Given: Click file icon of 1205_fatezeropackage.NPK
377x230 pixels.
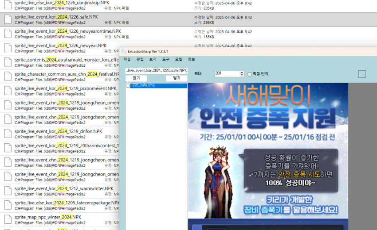Looking at the screenshot, I should pos(8,205).
